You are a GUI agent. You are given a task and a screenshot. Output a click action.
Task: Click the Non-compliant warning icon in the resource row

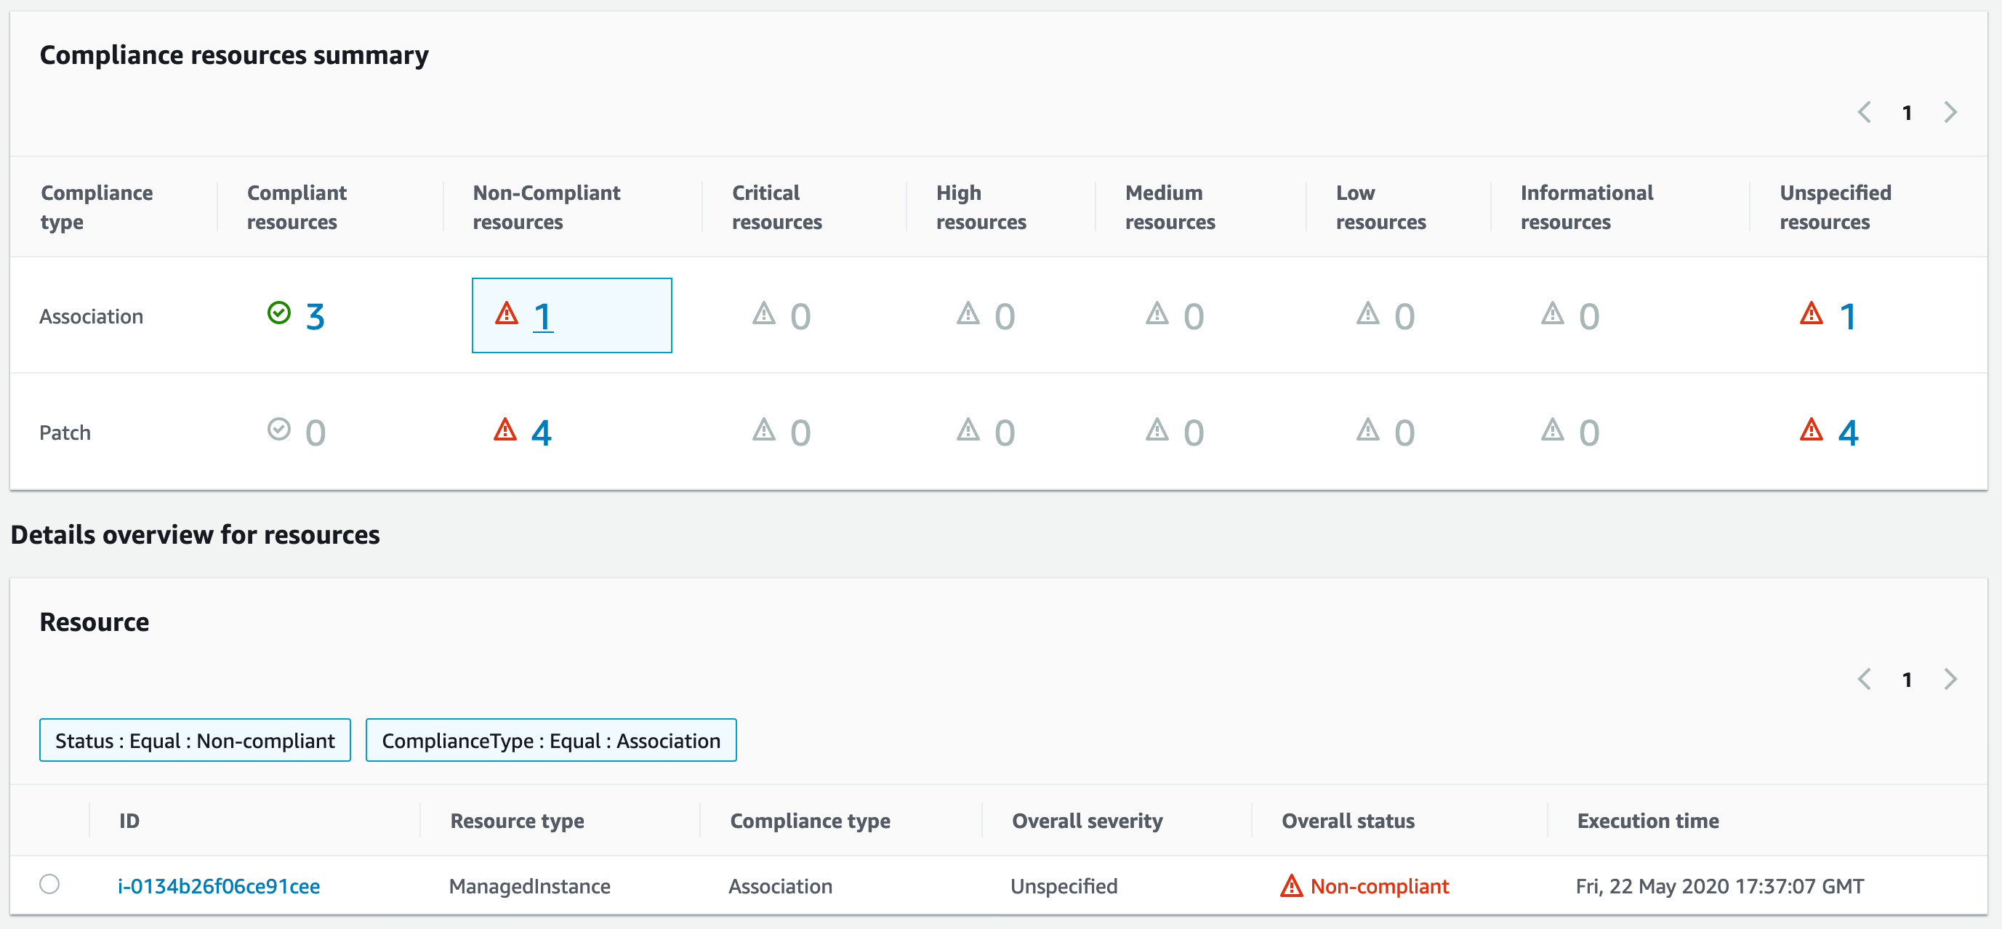point(1290,885)
